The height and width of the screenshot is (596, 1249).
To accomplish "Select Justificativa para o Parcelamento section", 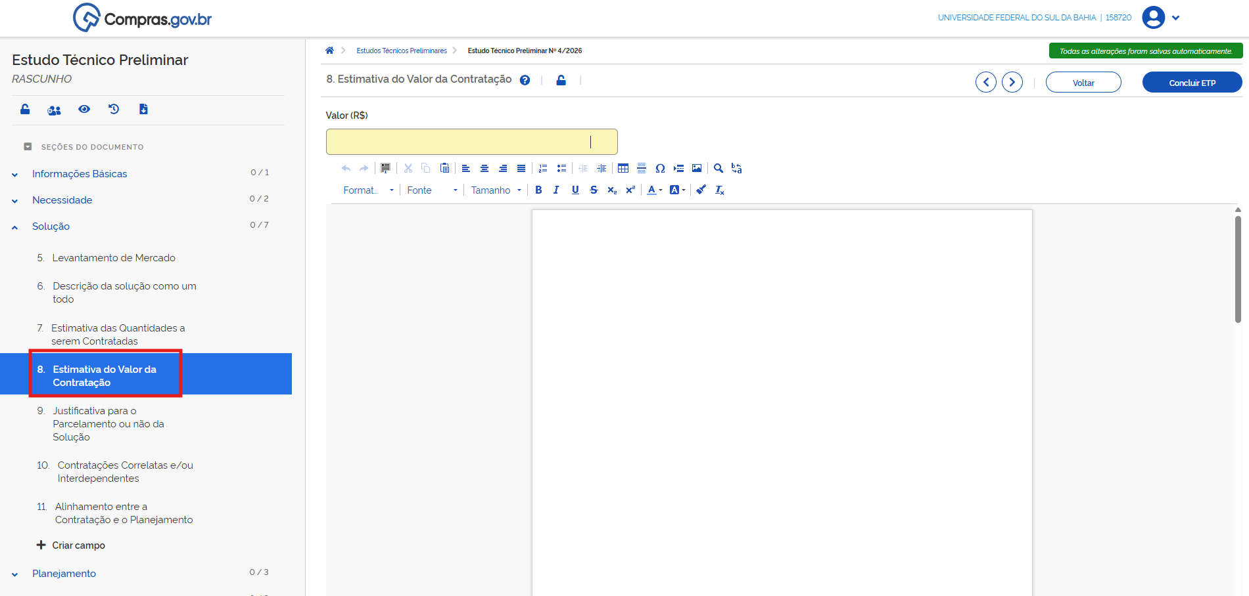I will (108, 424).
